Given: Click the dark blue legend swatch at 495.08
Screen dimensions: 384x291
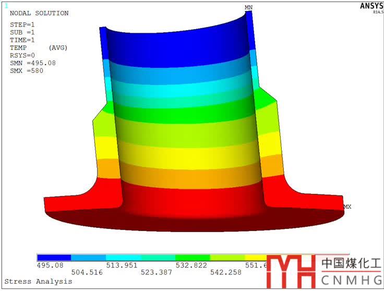Looking at the screenshot, I should pyautogui.click(x=54, y=258).
